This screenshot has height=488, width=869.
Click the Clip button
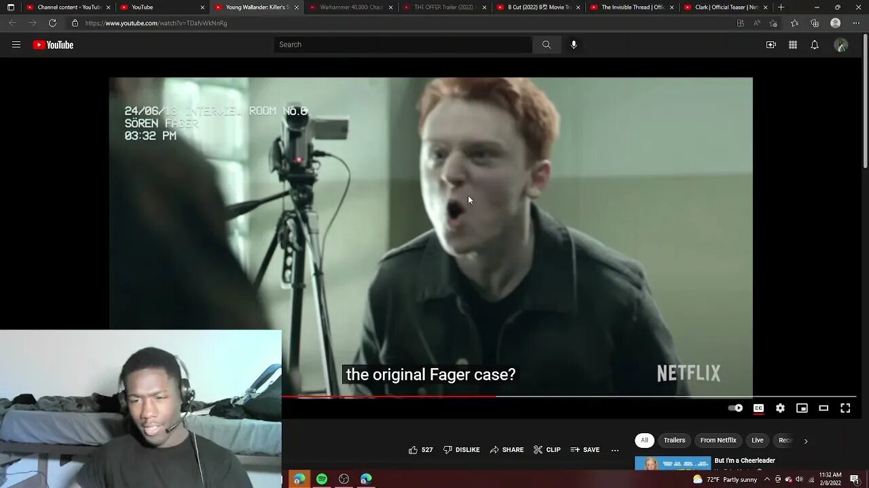[547, 450]
